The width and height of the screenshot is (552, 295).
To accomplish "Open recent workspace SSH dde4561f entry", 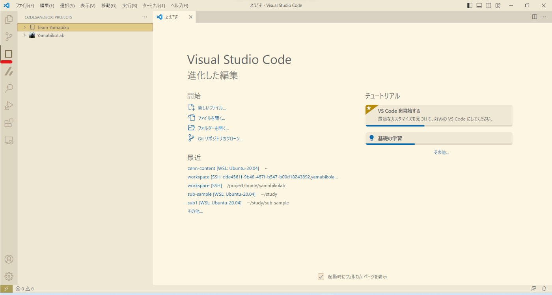I will pos(263,177).
